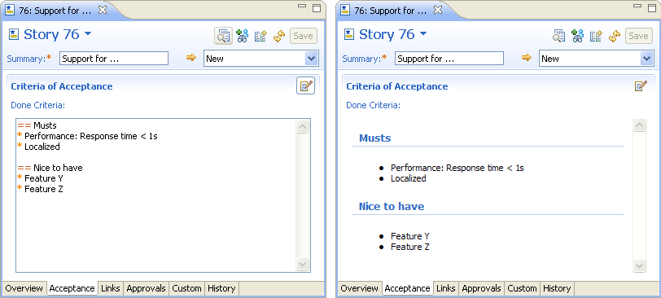Click the Criteria of Acceptance header in the right editor
The image size is (661, 298).
point(397,86)
